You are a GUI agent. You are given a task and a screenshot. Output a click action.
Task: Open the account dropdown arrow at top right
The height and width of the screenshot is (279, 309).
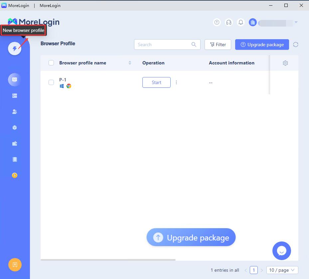tap(296, 22)
